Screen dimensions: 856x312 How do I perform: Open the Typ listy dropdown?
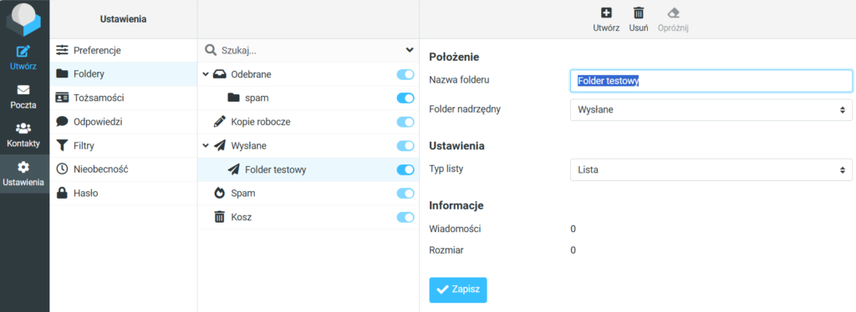711,170
